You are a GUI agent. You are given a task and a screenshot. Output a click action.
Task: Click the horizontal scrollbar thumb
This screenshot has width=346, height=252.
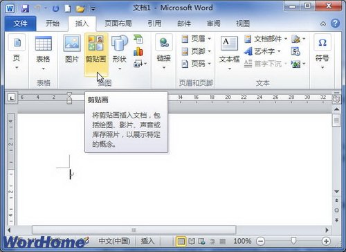pos(134,230)
